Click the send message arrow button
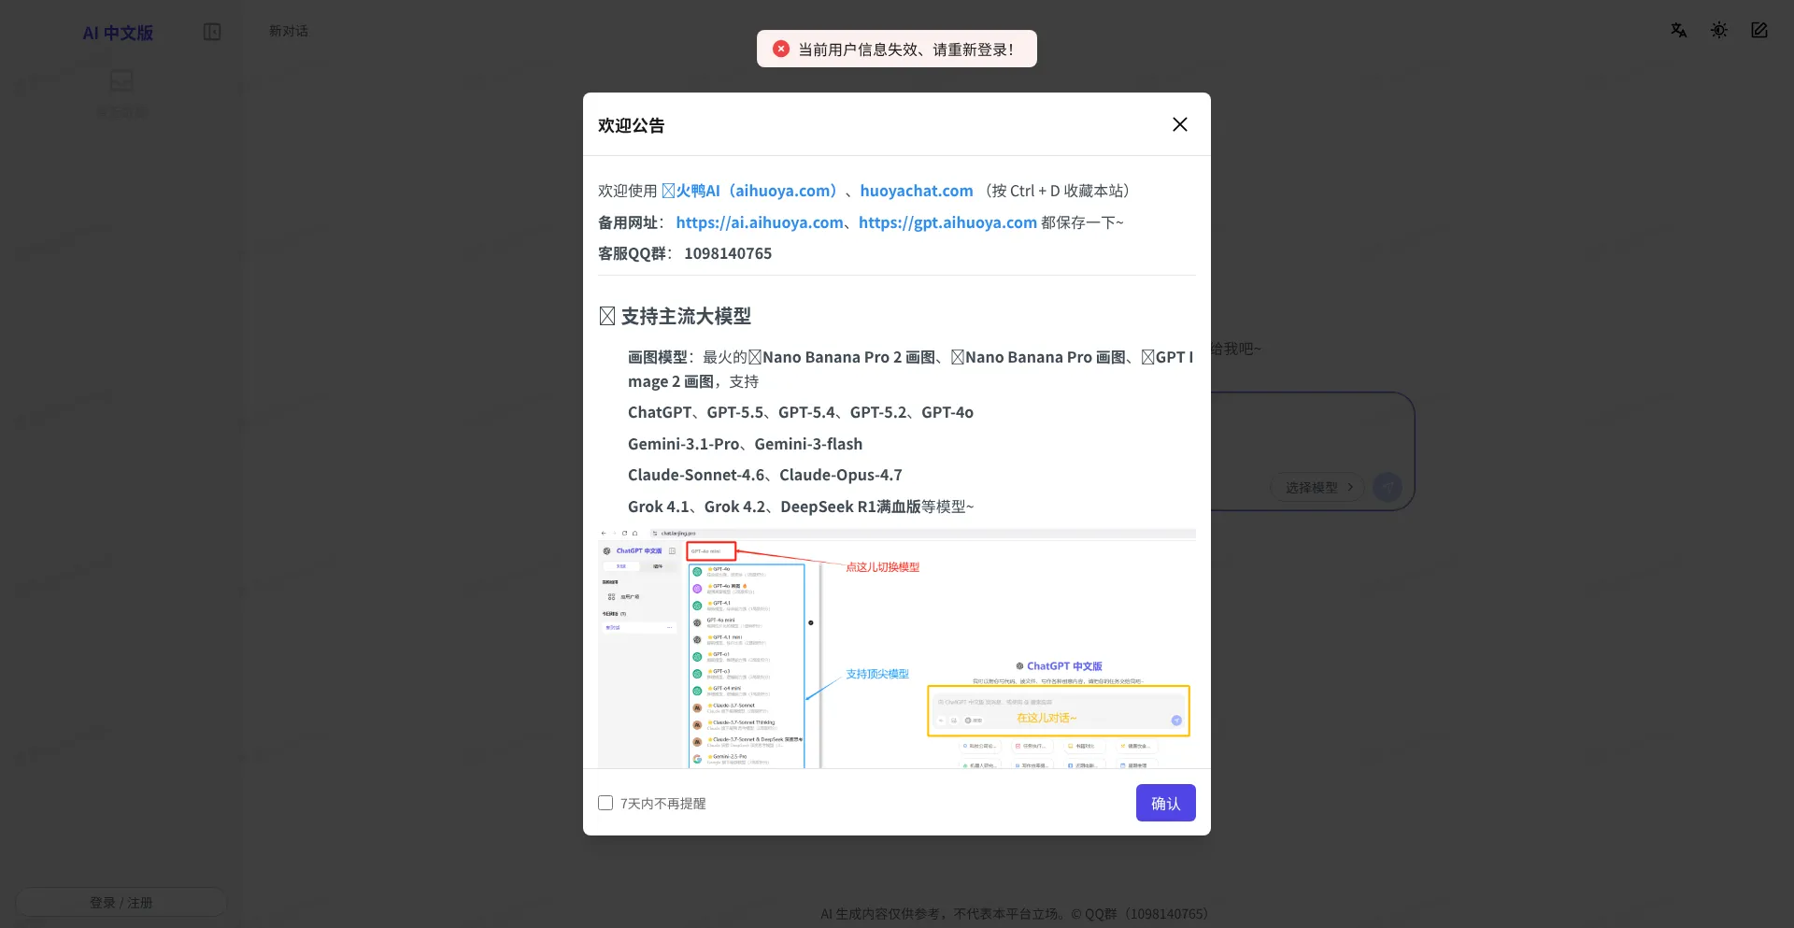Screen dimensions: 1794x928 (x=1388, y=487)
